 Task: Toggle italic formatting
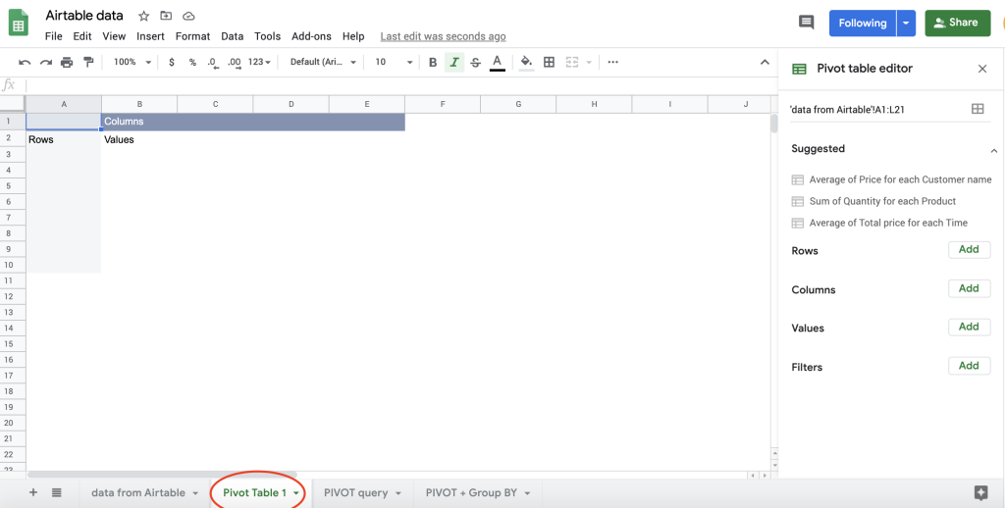pos(453,62)
